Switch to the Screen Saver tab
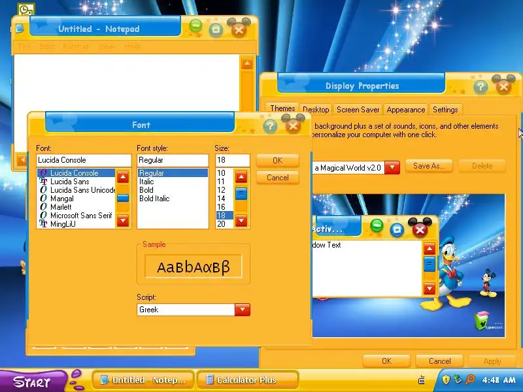This screenshot has height=392, width=523. (358, 110)
